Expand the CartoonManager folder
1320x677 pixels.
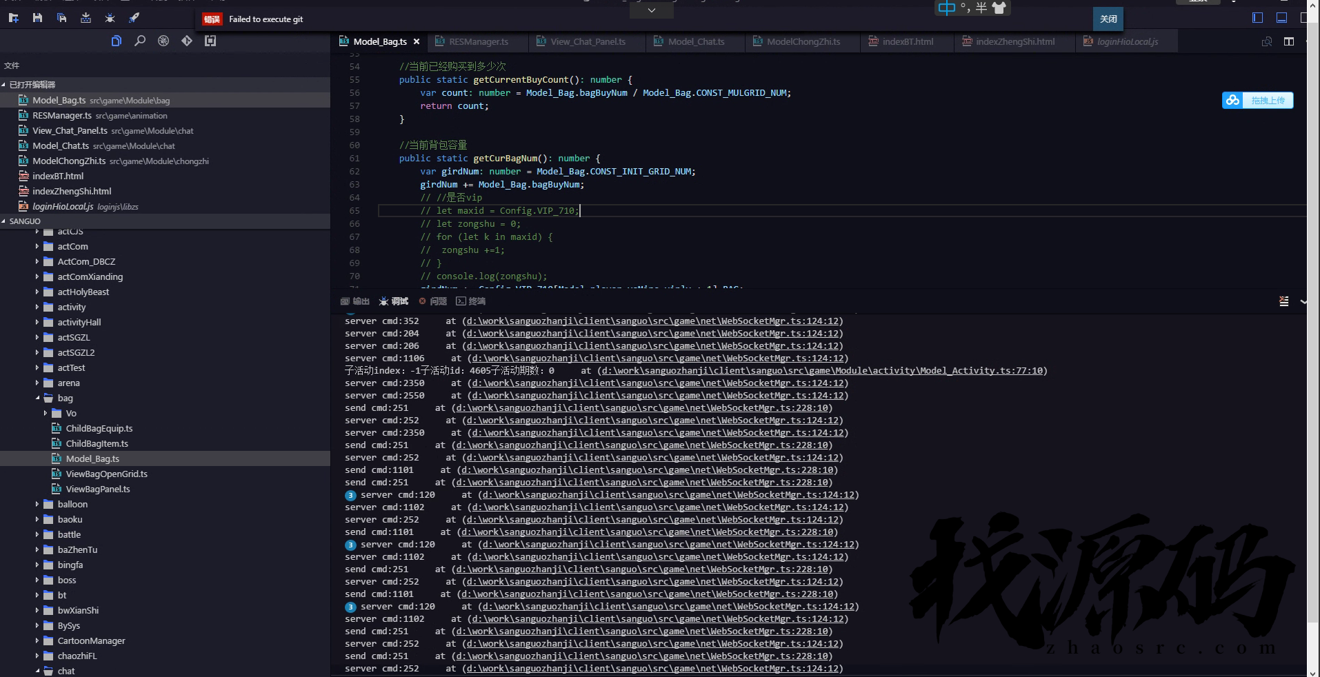(37, 640)
